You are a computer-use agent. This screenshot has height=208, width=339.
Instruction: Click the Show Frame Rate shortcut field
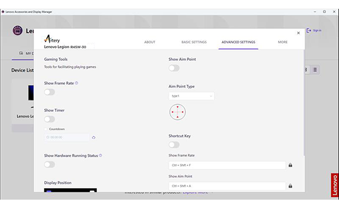coord(227,165)
